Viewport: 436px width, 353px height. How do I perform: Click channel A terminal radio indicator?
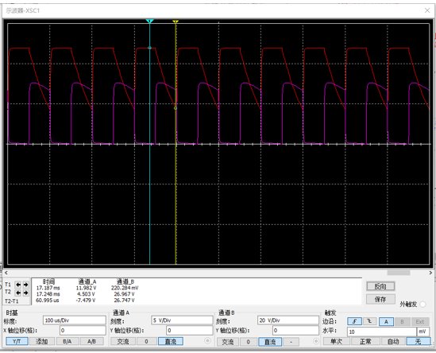click(x=207, y=341)
